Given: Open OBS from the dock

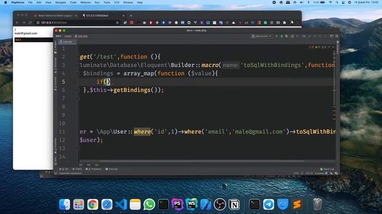Looking at the screenshot, I should (220, 204).
